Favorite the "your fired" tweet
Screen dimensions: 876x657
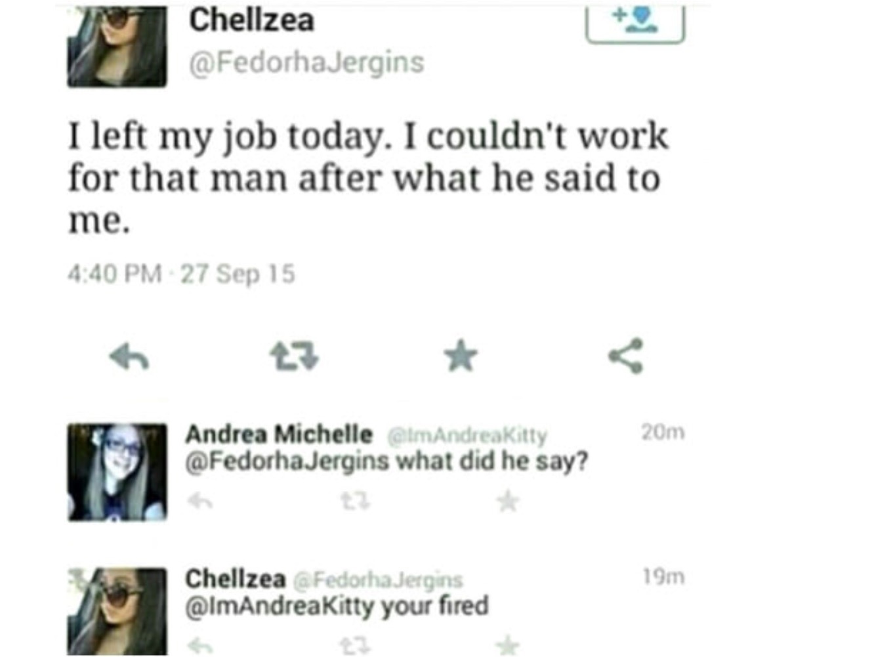point(507,646)
